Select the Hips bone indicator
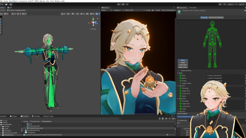The height and width of the screenshot is (138, 246). [x=180, y=75]
